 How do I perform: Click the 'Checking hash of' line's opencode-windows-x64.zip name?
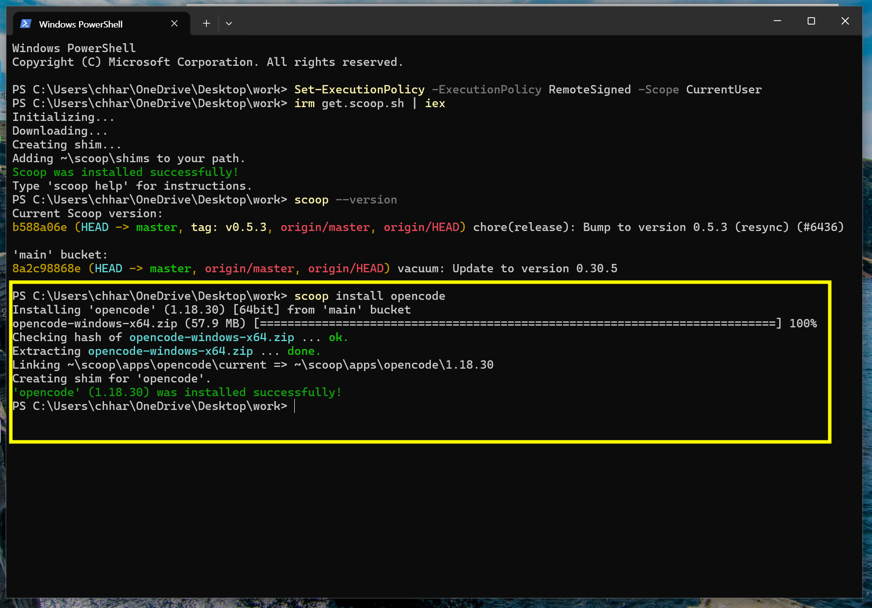(x=212, y=337)
